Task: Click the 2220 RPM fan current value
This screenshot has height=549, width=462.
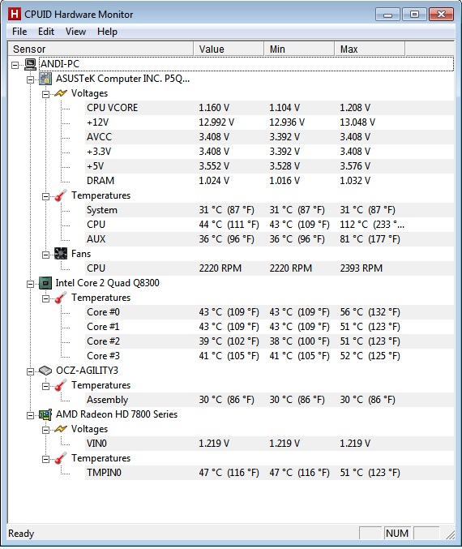Action: (x=220, y=268)
